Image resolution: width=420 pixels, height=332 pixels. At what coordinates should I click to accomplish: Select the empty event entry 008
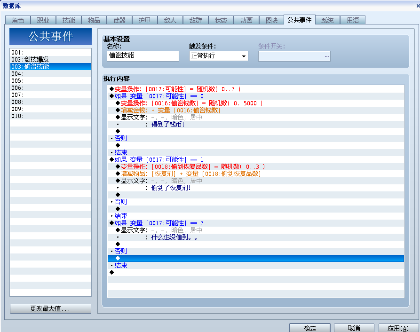coord(50,102)
